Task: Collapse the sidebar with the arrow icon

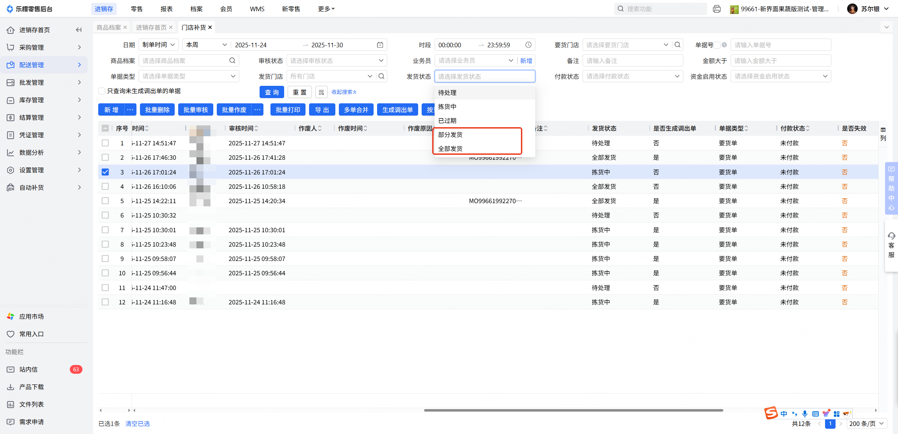Action: [x=79, y=30]
